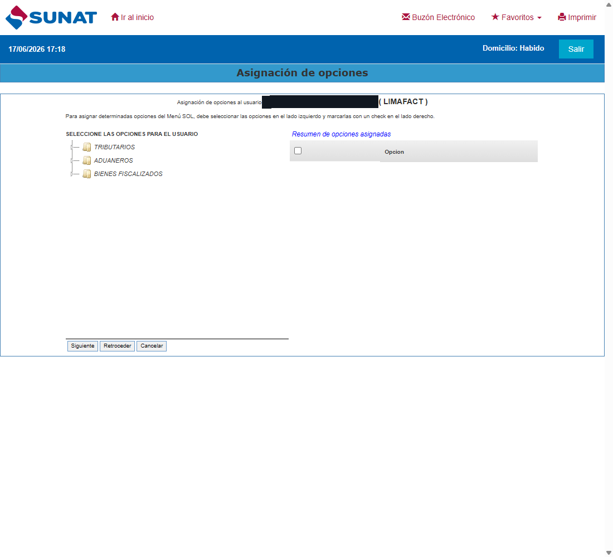The height and width of the screenshot is (557, 613).
Task: Click the page scrollbar up arrow
Action: coord(609,4)
